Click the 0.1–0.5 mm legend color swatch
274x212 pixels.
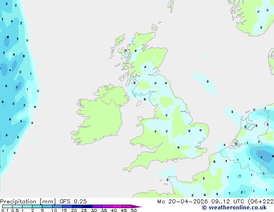[x=7, y=206]
